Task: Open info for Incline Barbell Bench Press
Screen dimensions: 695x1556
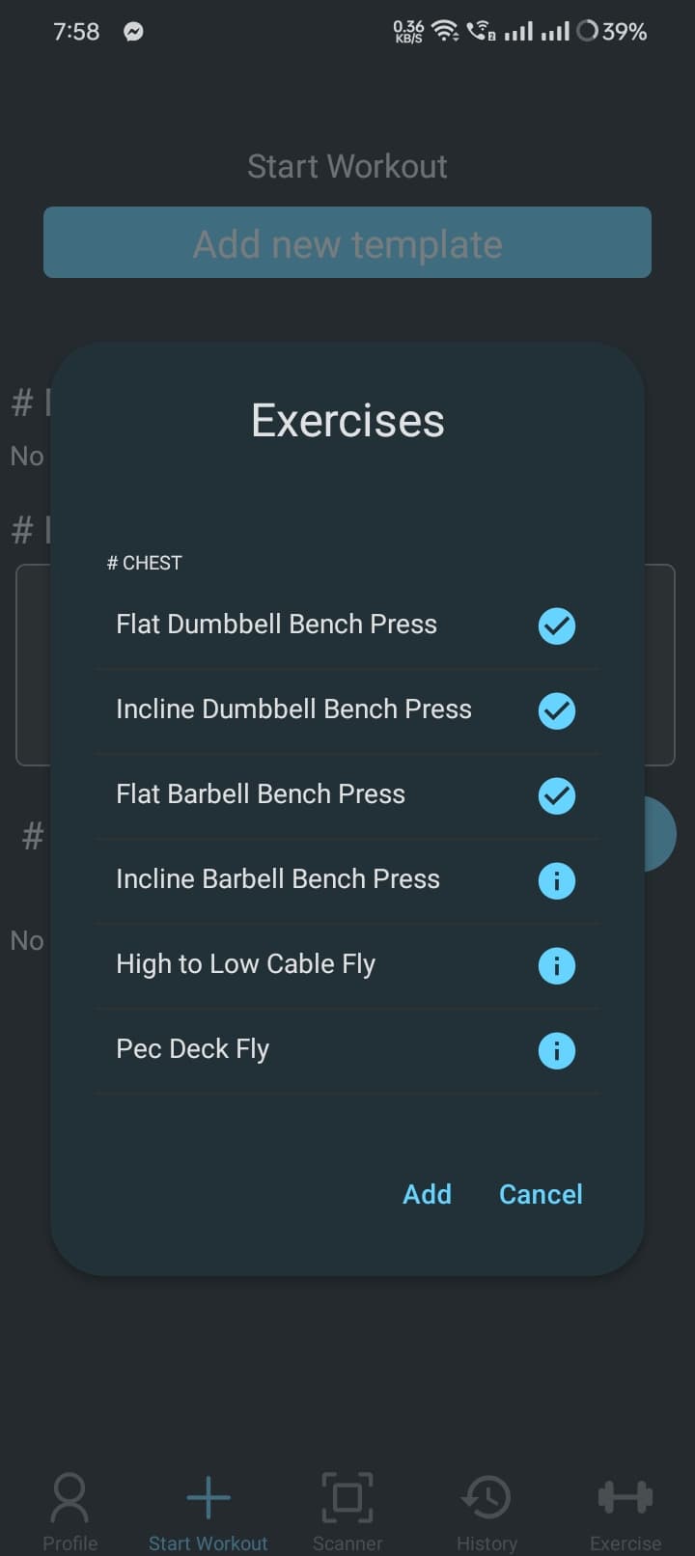Action: [557, 880]
